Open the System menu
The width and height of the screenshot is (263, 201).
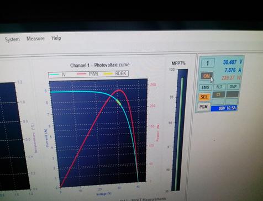pyautogui.click(x=12, y=39)
